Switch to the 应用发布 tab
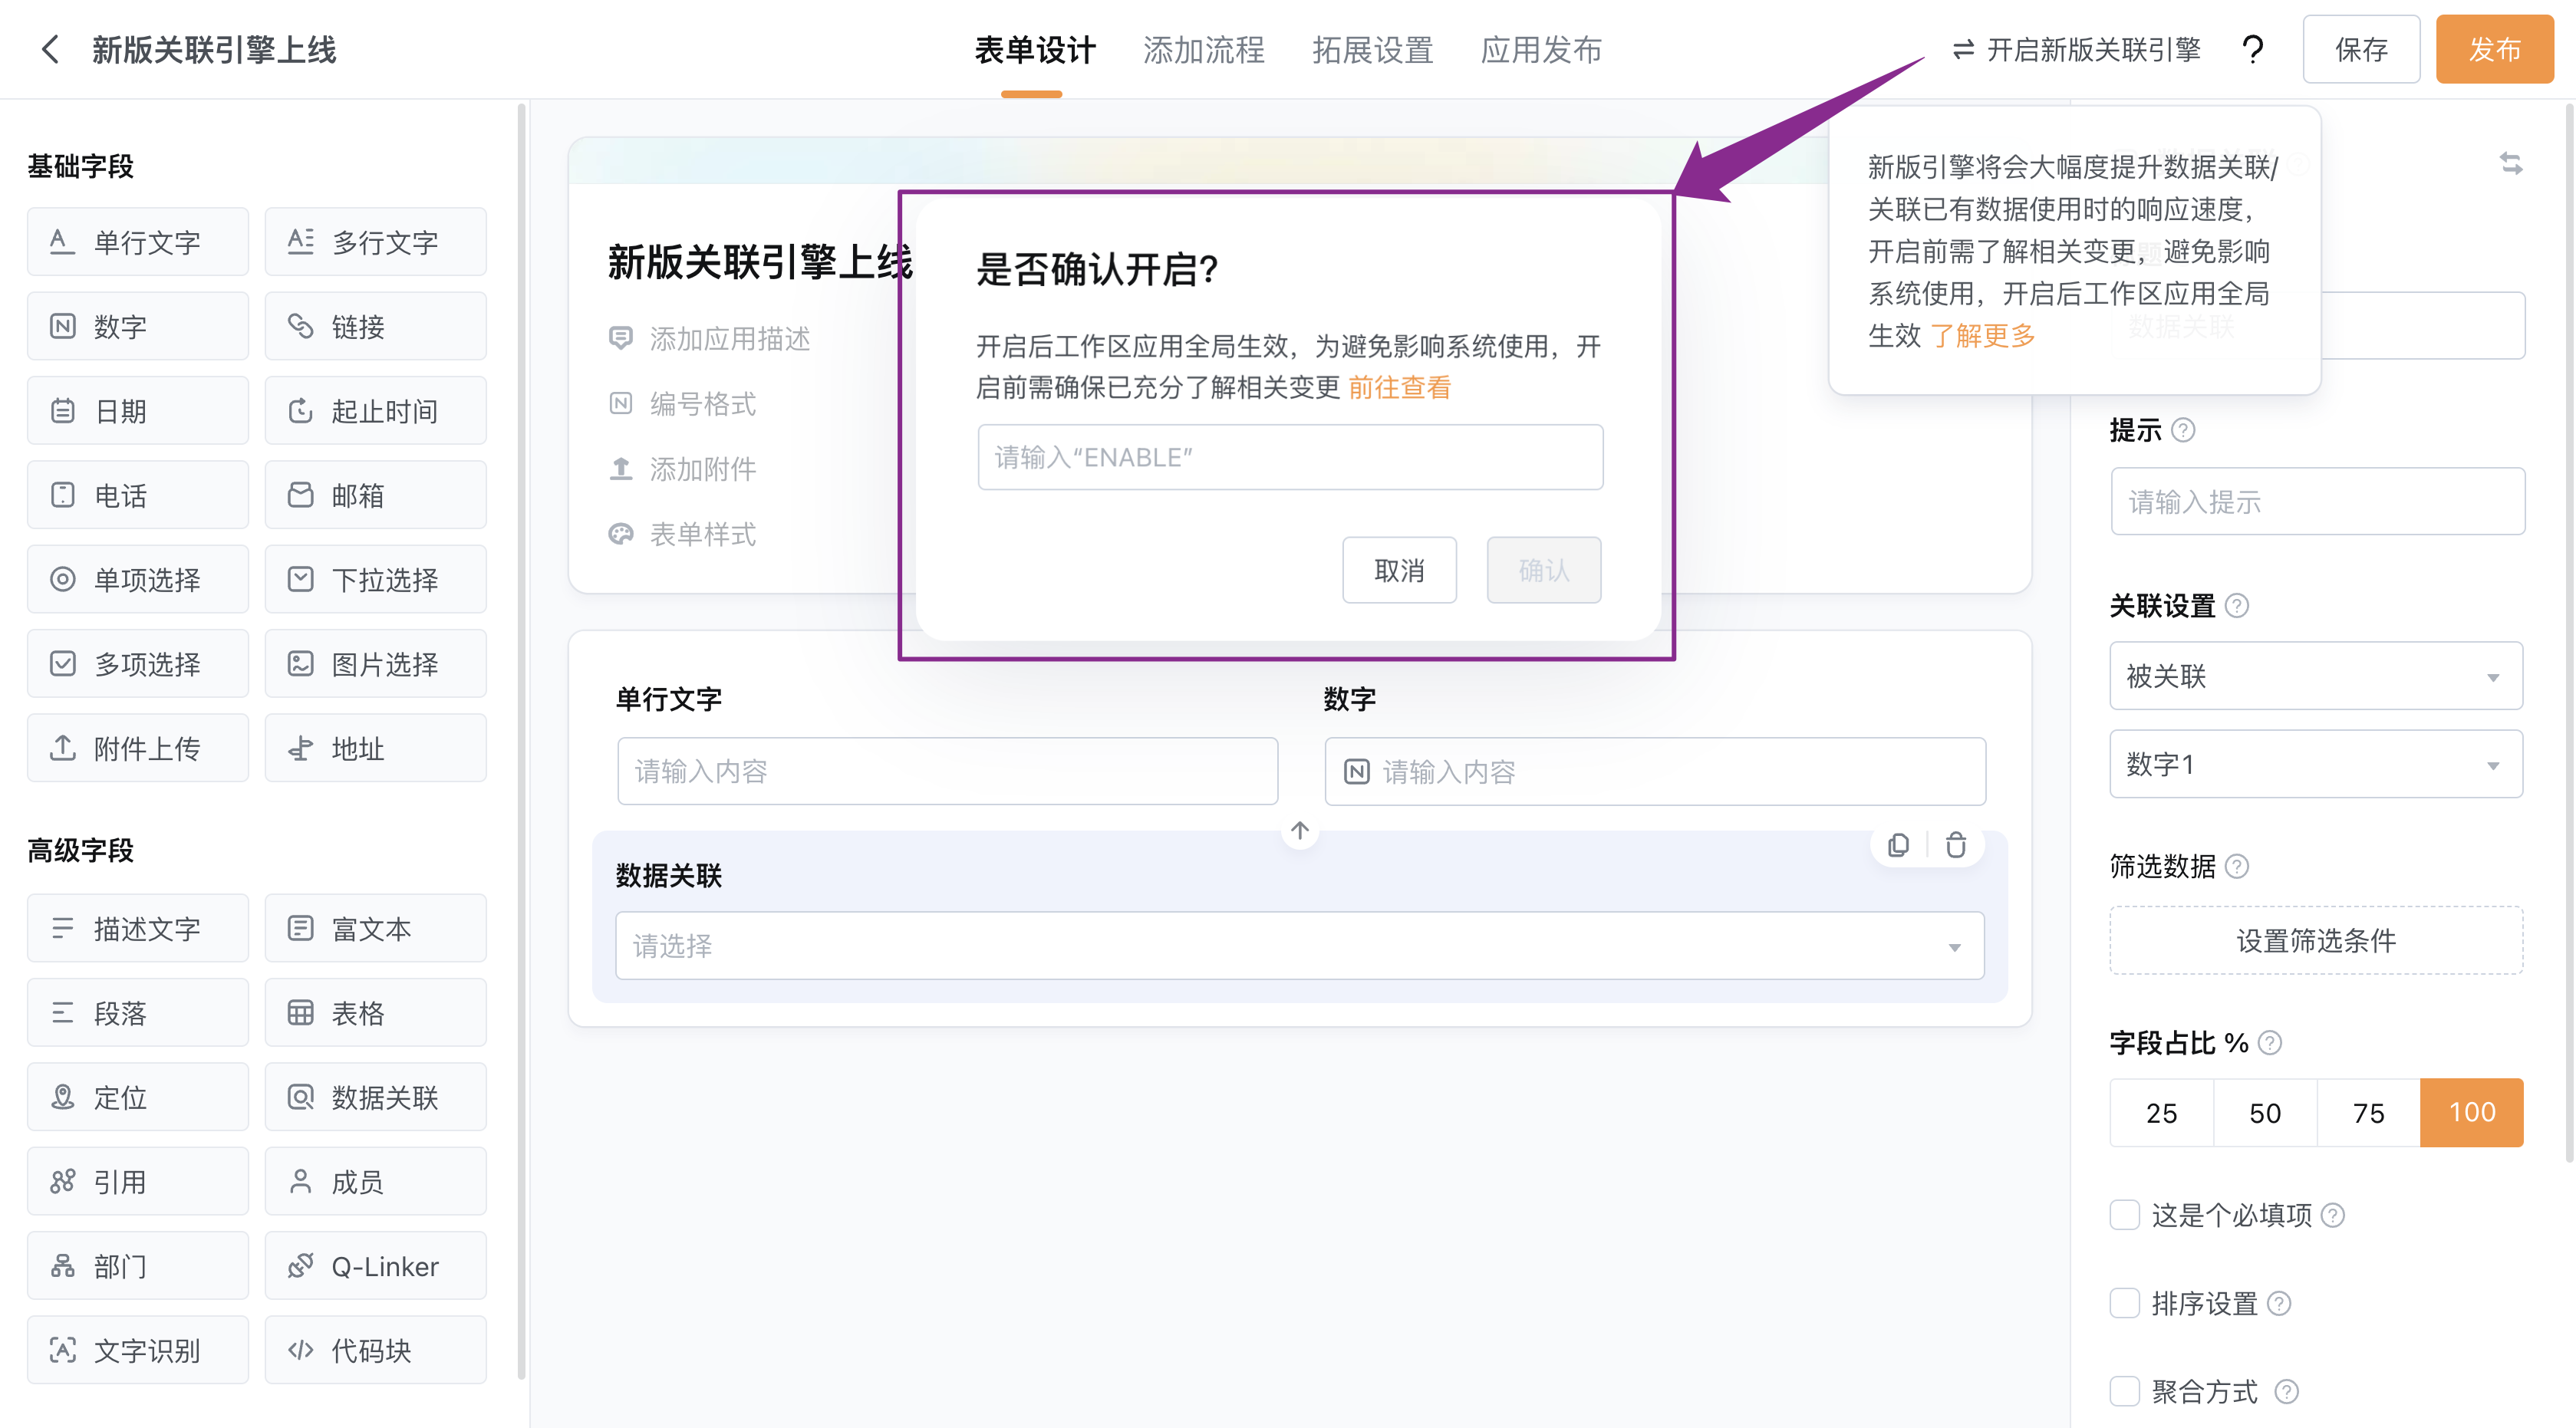The image size is (2576, 1428). pos(1541,49)
